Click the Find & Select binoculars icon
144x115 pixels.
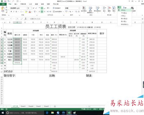coord(132,8)
